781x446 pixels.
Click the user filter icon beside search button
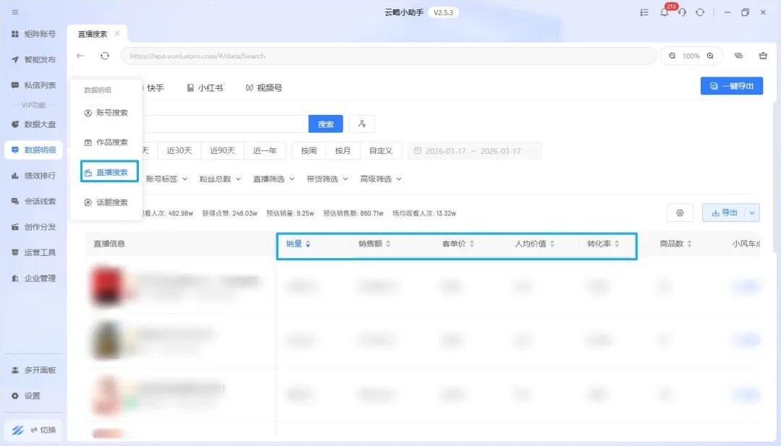click(362, 124)
